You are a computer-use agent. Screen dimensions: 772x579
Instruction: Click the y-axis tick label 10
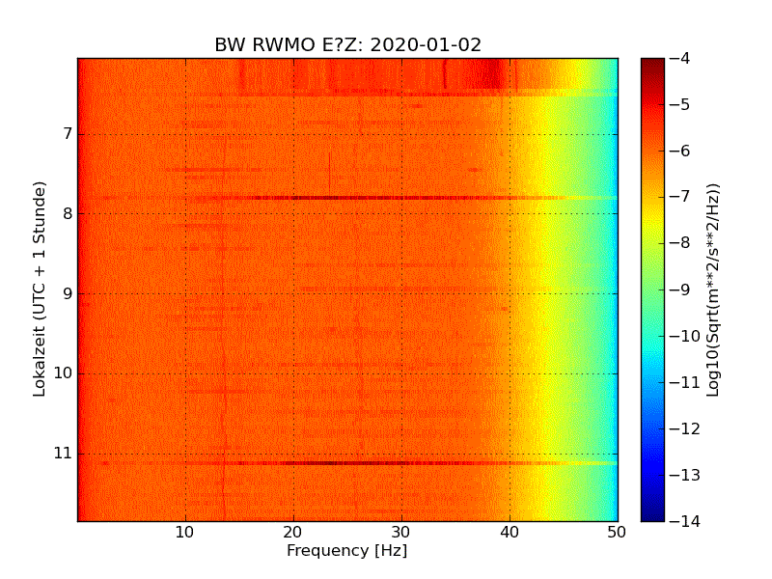[x=63, y=373]
